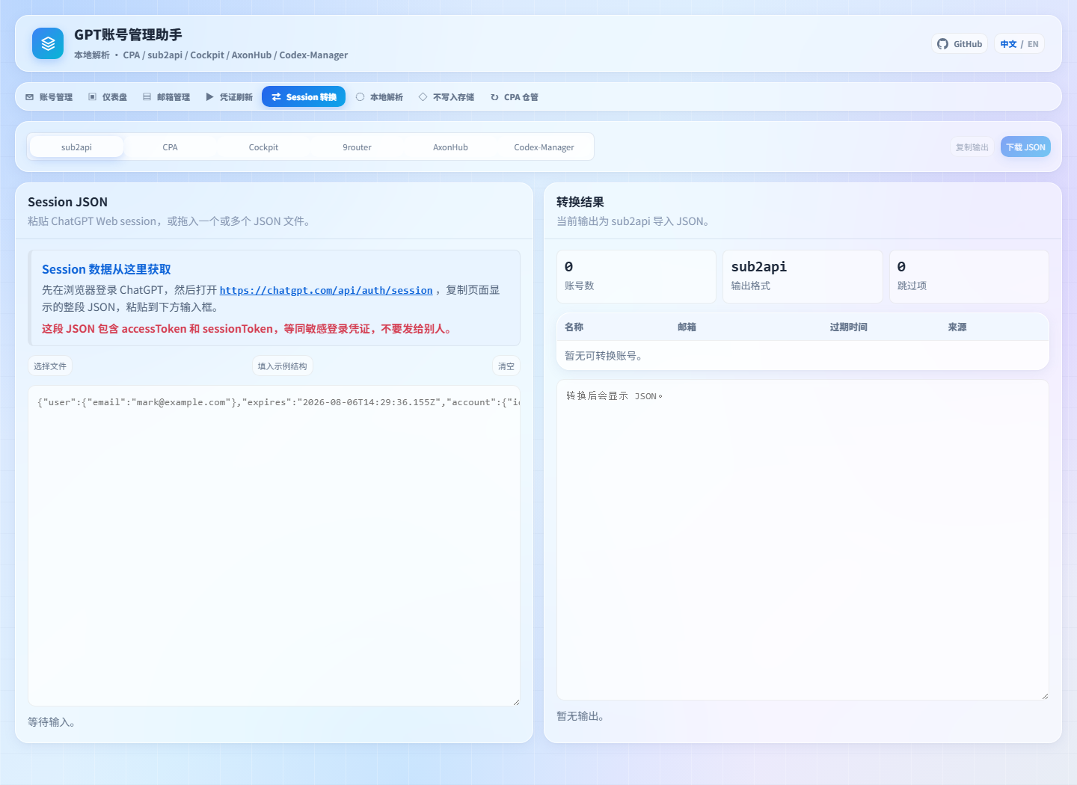Pick the 9router output format
The width and height of the screenshot is (1077, 785).
click(357, 147)
